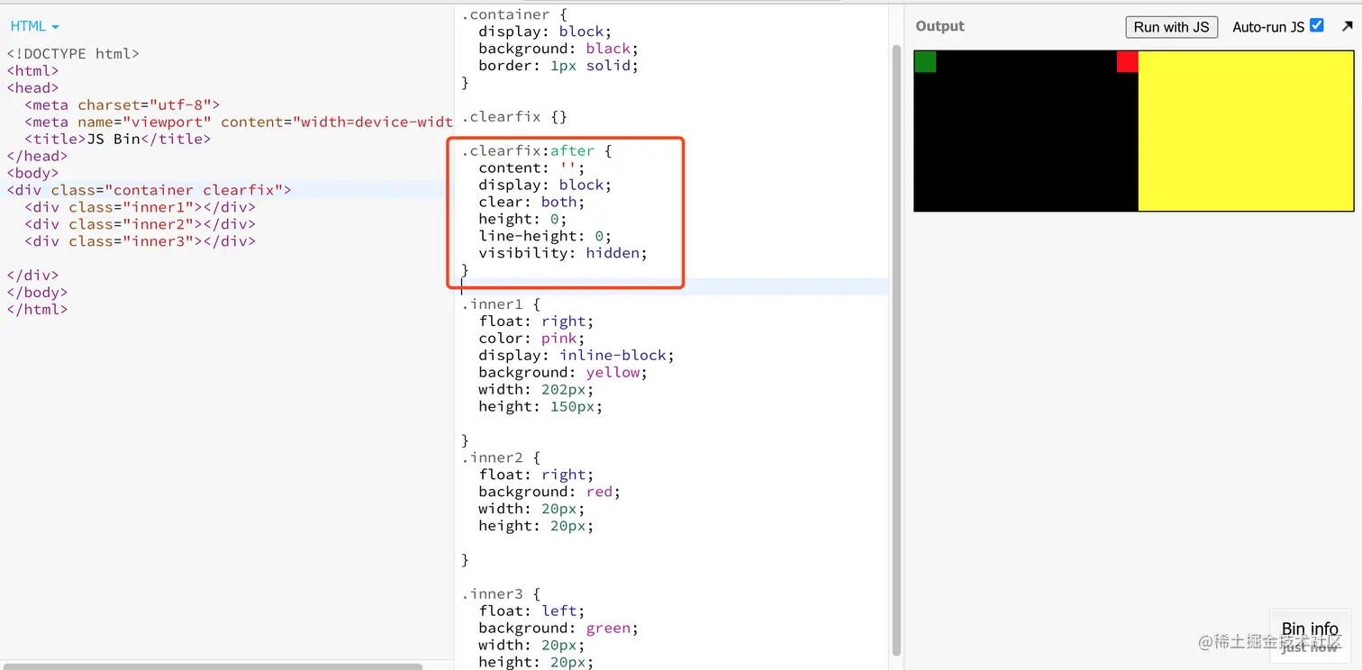The width and height of the screenshot is (1362, 670).
Task: Click the '</html>' closing tag line
Action: [x=37, y=310]
